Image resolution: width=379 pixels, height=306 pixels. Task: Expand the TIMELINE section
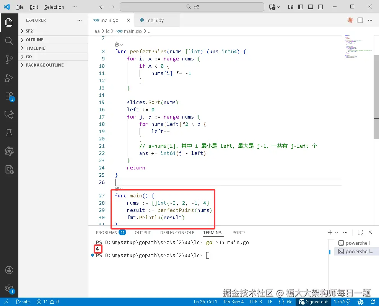(54, 48)
